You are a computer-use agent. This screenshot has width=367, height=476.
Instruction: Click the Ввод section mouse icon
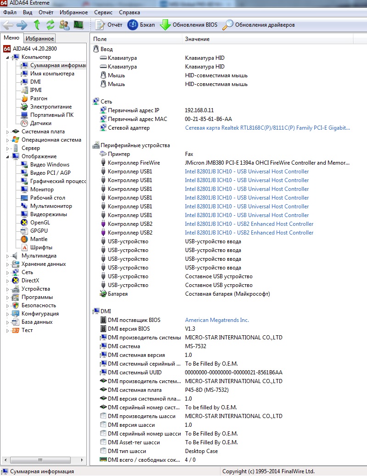tap(96, 49)
